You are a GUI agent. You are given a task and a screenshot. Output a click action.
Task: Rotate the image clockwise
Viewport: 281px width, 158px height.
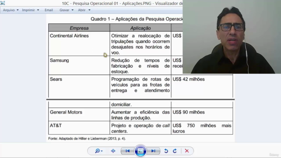(x=175, y=151)
